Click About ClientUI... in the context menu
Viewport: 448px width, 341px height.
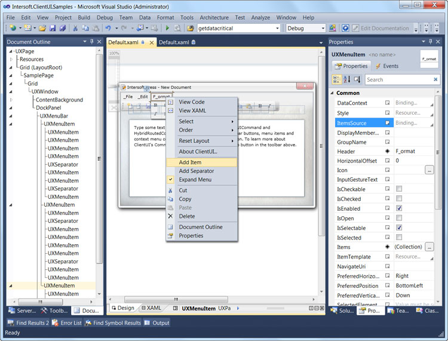click(x=202, y=152)
